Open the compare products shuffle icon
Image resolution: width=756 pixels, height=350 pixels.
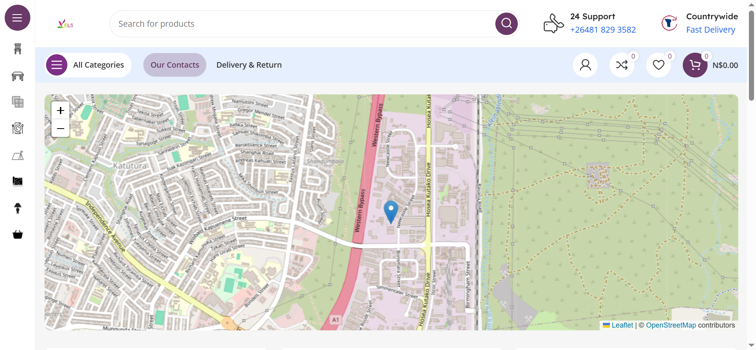point(622,65)
